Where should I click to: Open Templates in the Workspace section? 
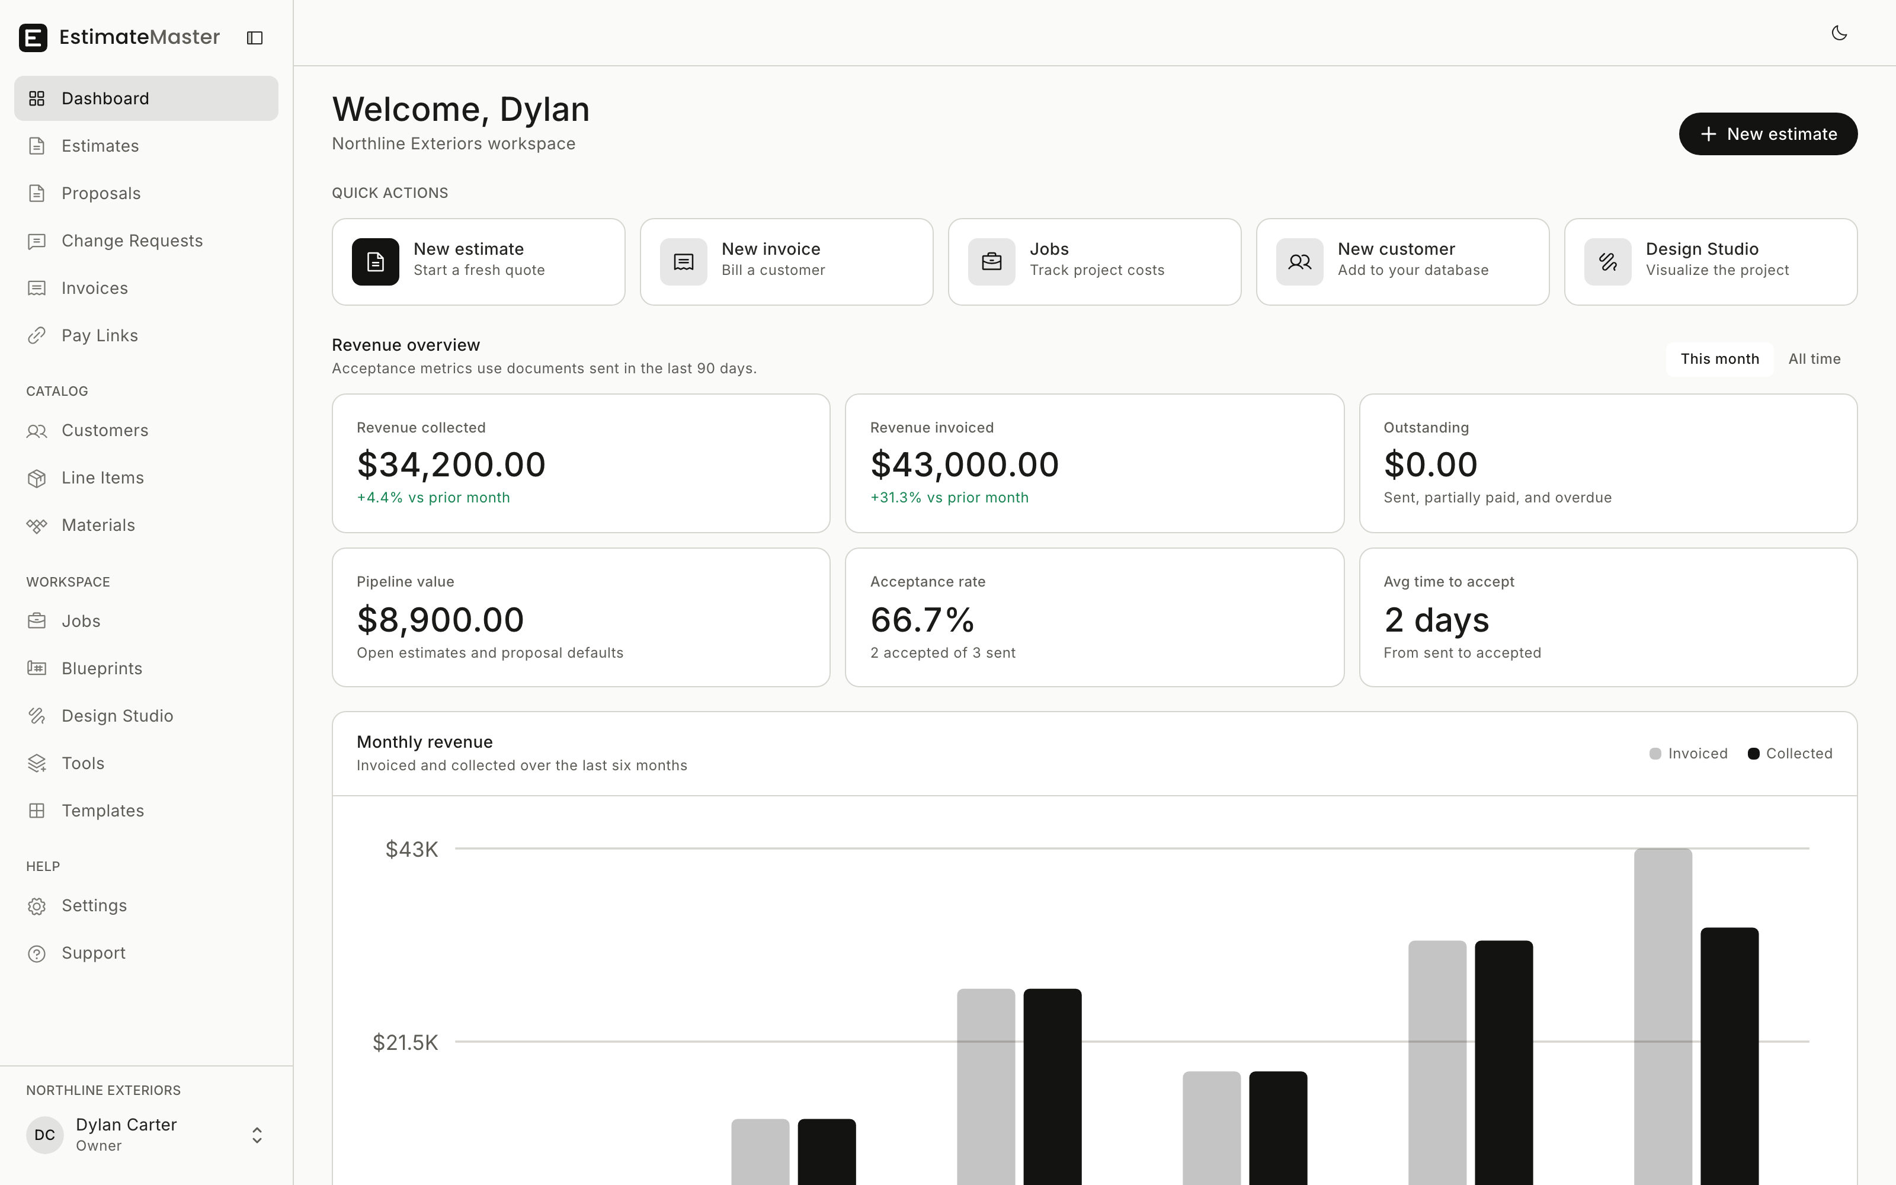click(x=146, y=811)
